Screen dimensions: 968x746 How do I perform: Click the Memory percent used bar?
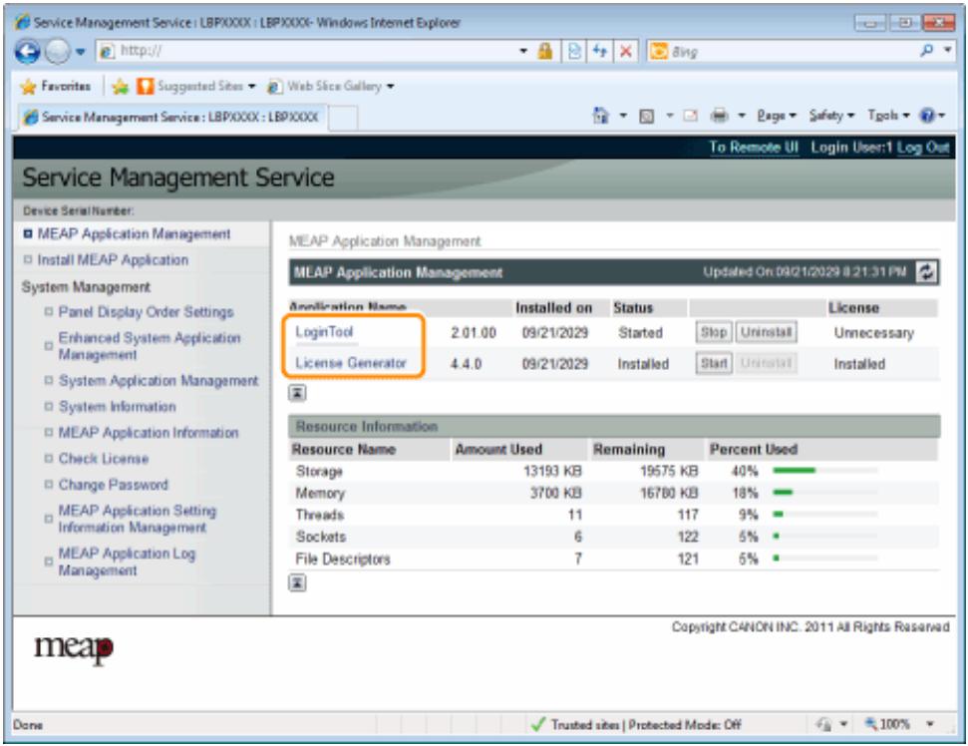(x=825, y=493)
